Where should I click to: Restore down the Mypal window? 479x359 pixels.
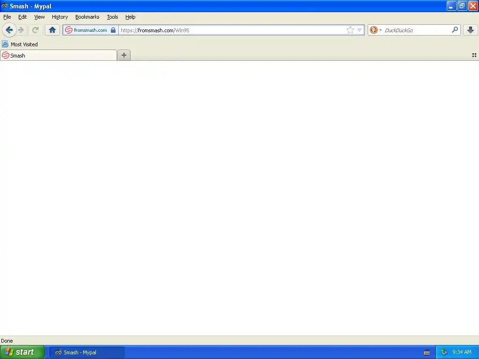pos(462,6)
